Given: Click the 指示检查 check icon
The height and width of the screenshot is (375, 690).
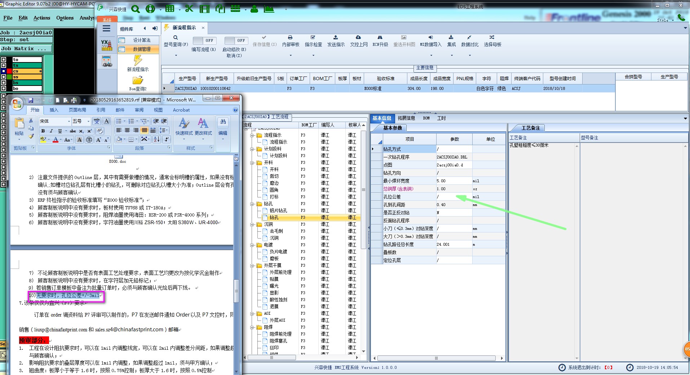Looking at the screenshot, I should [x=313, y=37].
